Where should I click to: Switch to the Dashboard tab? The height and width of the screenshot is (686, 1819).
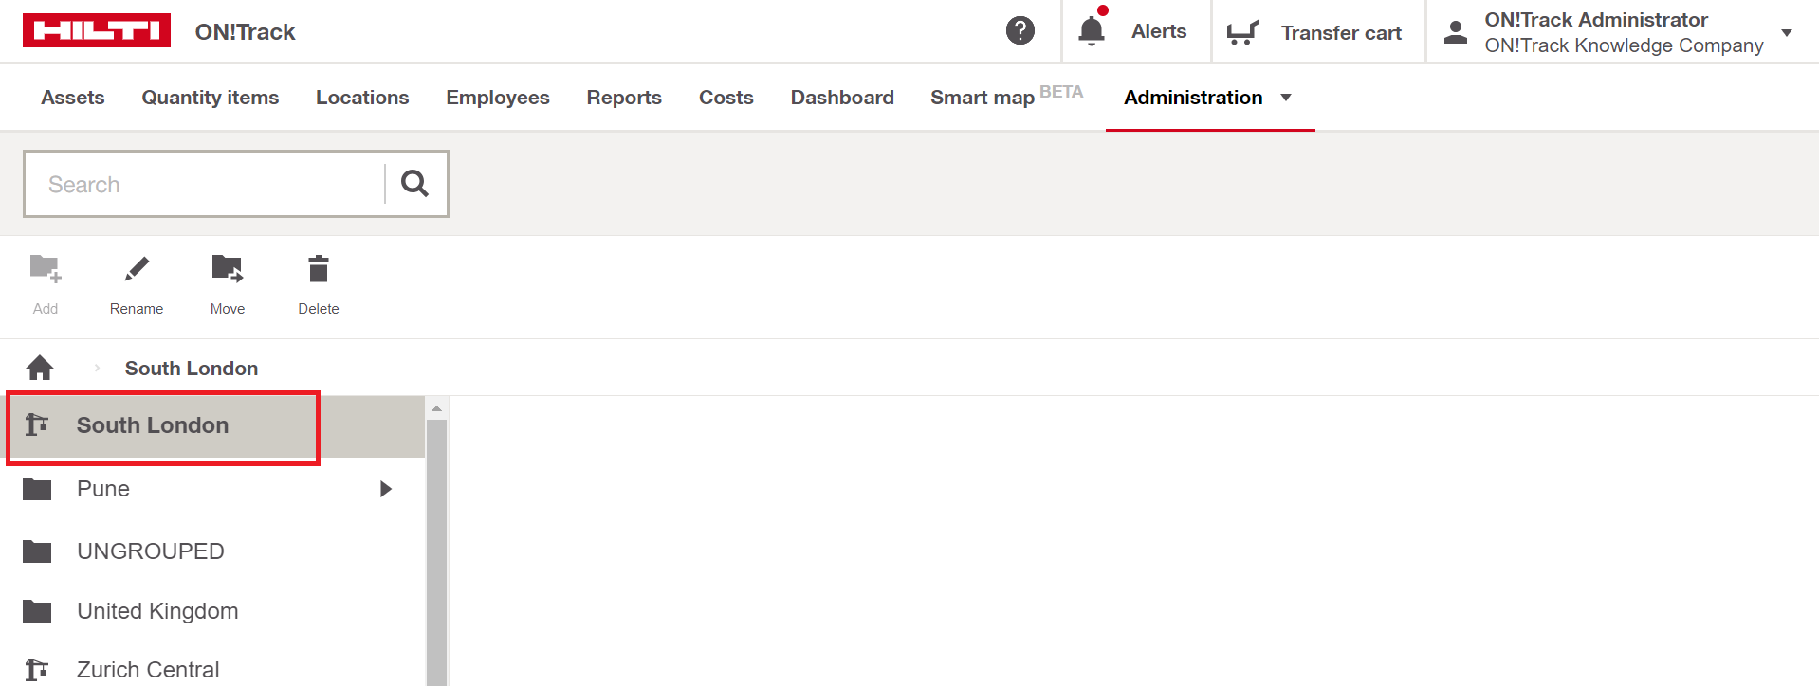(x=842, y=98)
